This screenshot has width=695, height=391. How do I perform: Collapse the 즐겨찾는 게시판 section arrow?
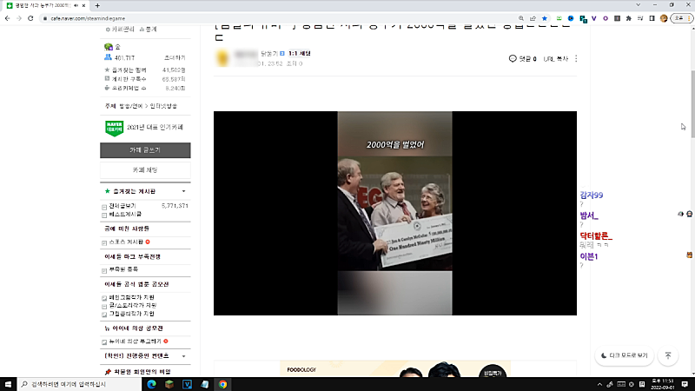click(183, 190)
